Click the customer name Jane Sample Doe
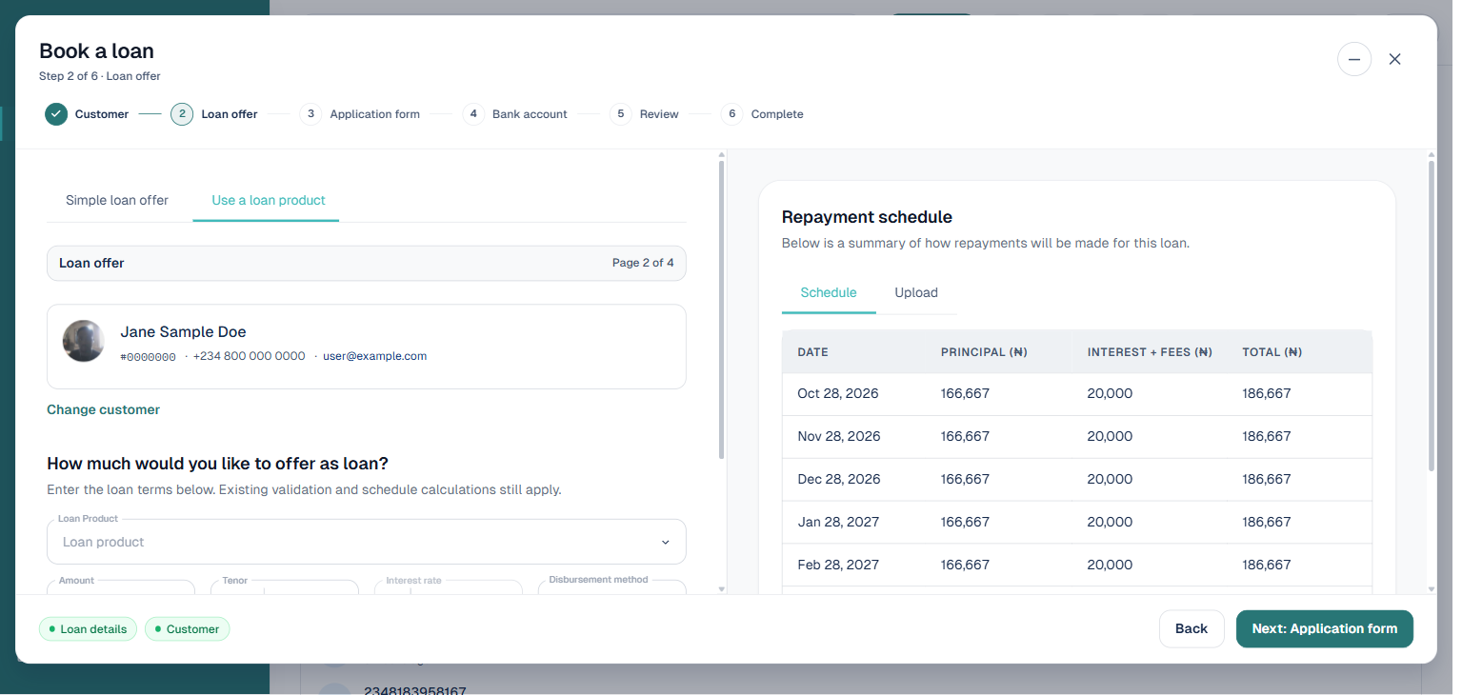 tap(183, 332)
